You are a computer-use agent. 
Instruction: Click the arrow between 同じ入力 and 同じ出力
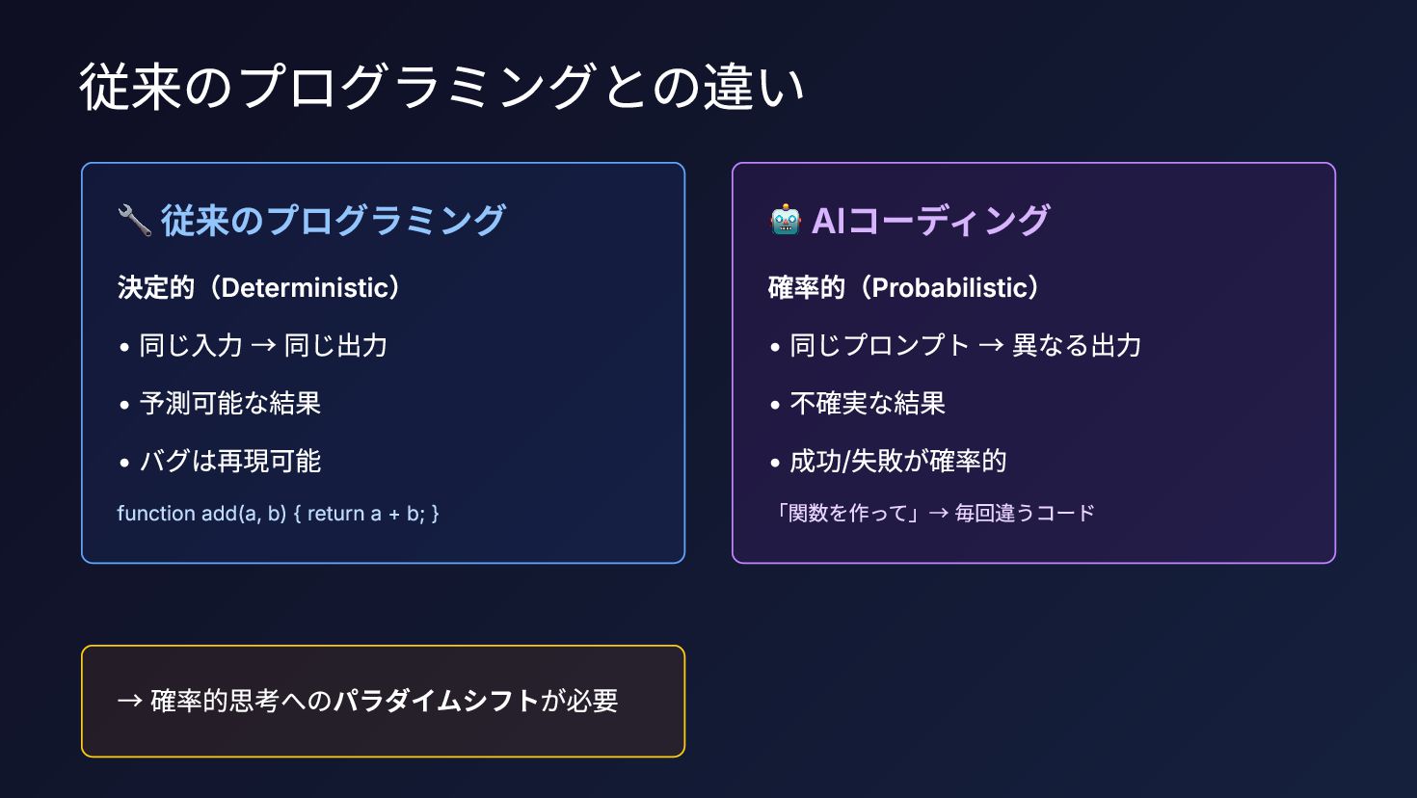pos(263,345)
